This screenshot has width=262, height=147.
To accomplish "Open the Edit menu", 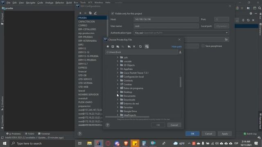I will 15,3.
